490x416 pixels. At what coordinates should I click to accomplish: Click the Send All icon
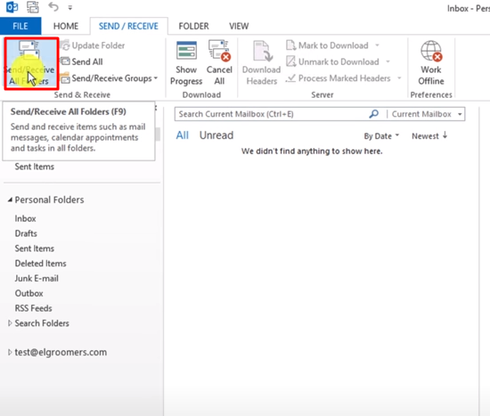65,61
